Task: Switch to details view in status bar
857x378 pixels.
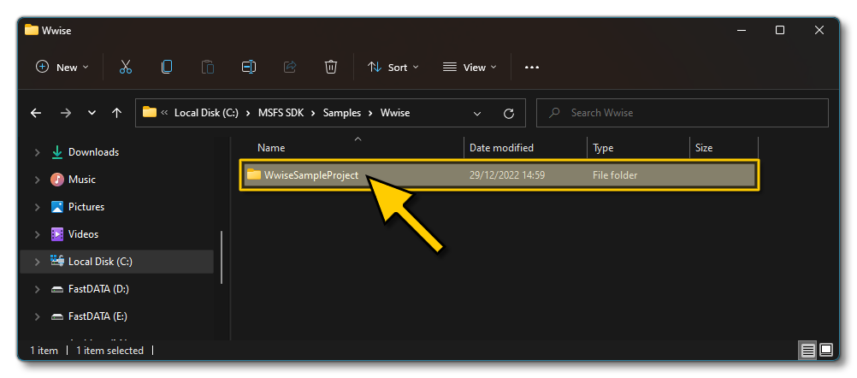Action: pos(808,350)
